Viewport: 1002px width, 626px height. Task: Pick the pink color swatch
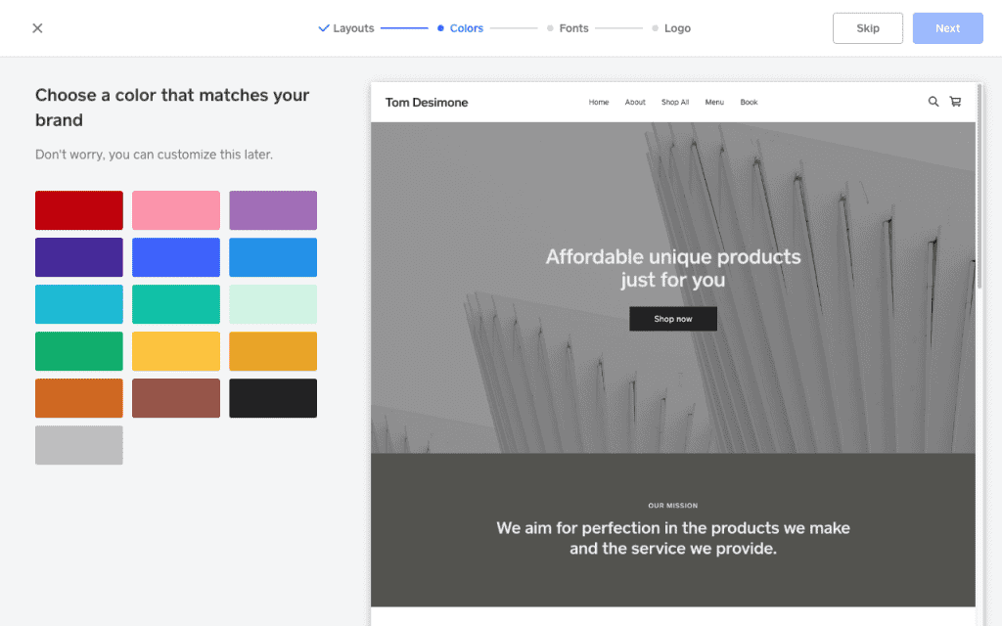point(175,209)
